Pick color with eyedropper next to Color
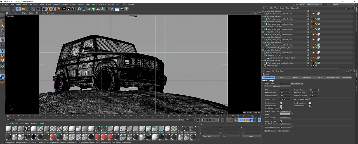Image resolution: width=358 pixels, height=144 pixels. (x=292, y=114)
